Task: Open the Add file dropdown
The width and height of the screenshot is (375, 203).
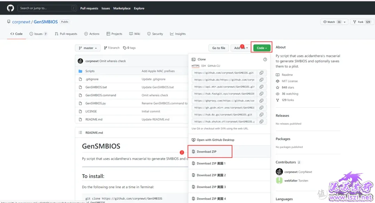Action: click(241, 48)
